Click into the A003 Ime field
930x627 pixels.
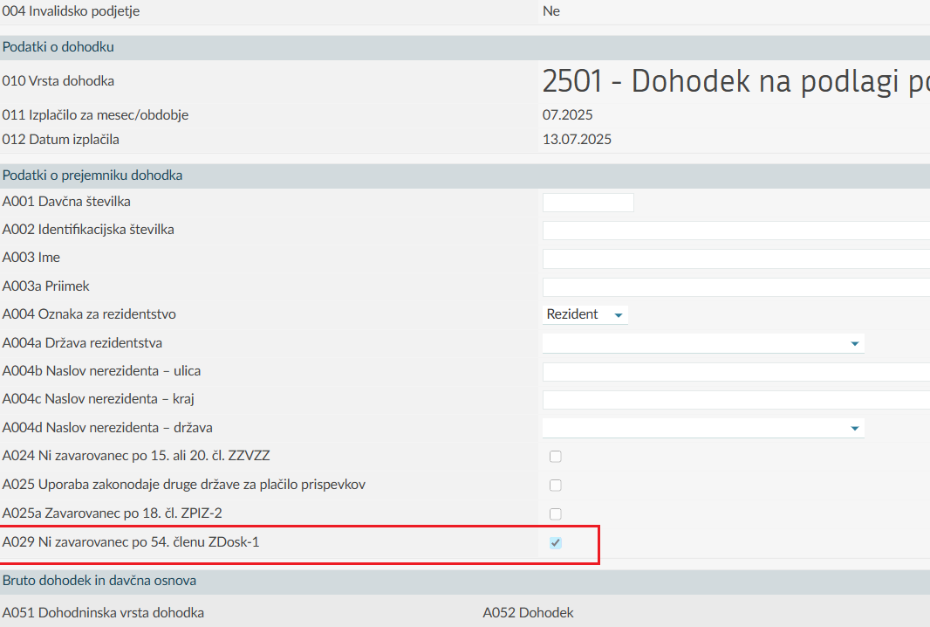coord(736,258)
